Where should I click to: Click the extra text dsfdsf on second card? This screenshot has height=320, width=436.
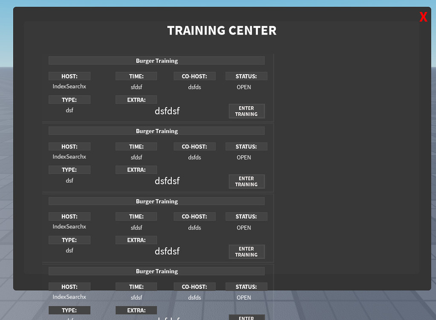(167, 180)
